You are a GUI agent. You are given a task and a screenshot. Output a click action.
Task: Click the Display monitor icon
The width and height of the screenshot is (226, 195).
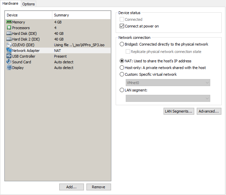click(9, 68)
